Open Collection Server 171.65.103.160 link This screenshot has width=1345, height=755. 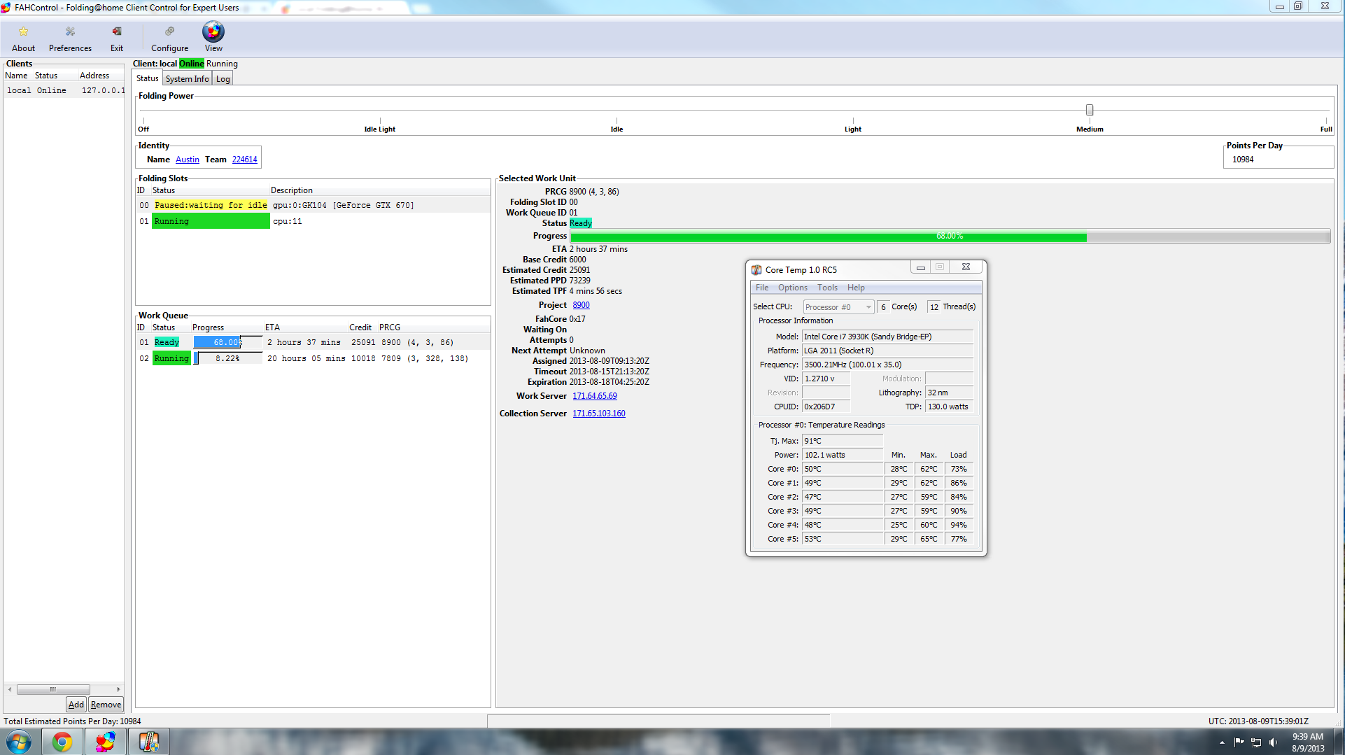tap(599, 414)
